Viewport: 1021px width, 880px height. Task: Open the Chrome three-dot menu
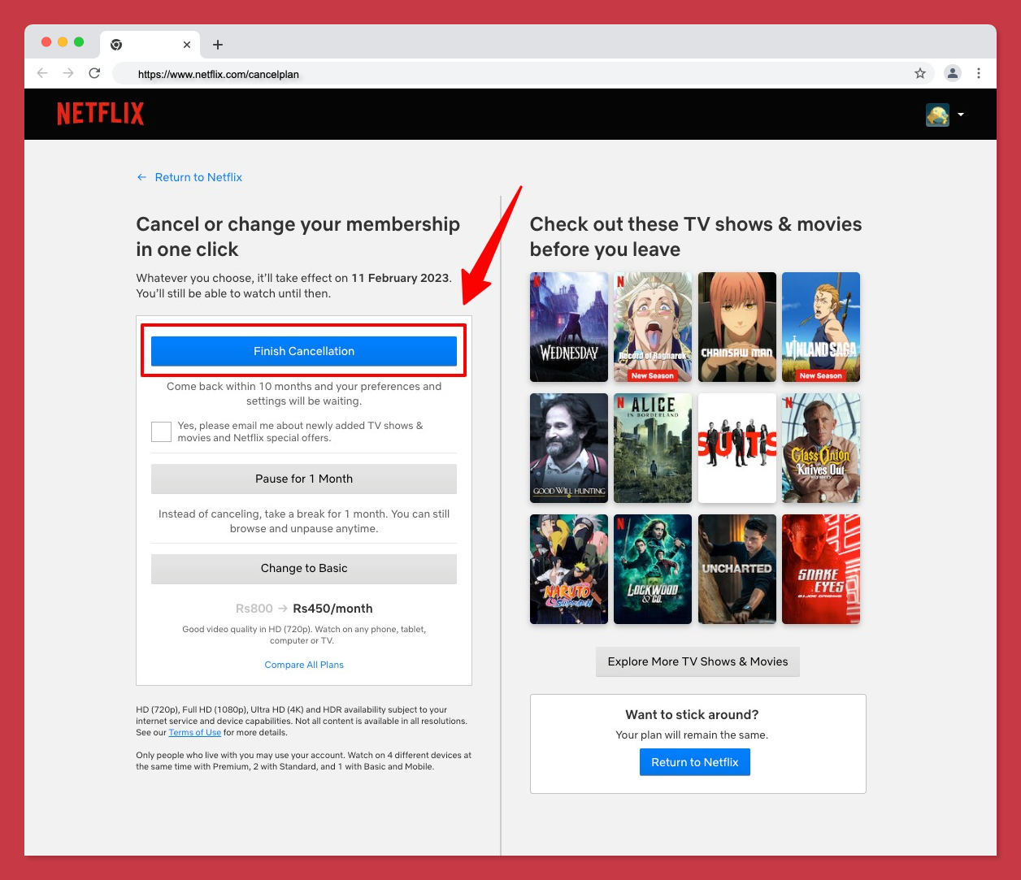pyautogui.click(x=979, y=73)
